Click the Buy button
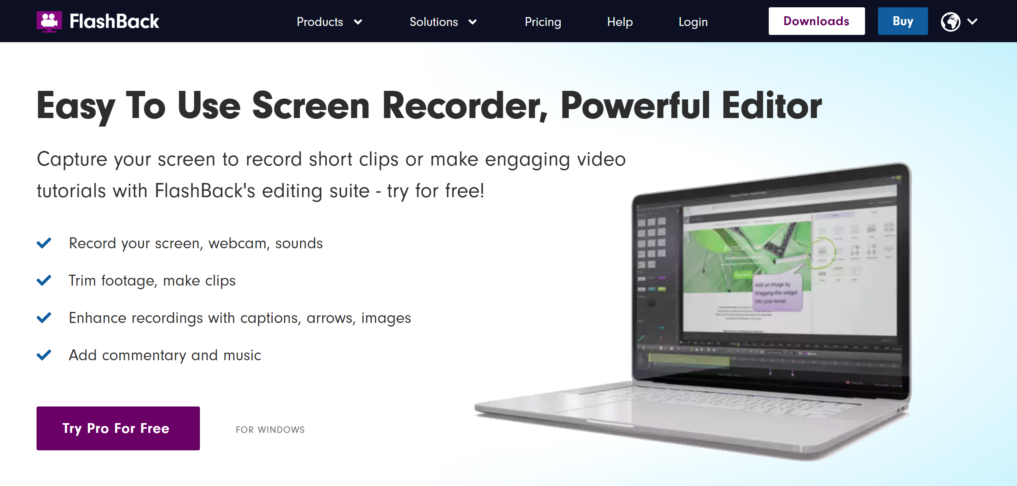 click(x=902, y=22)
